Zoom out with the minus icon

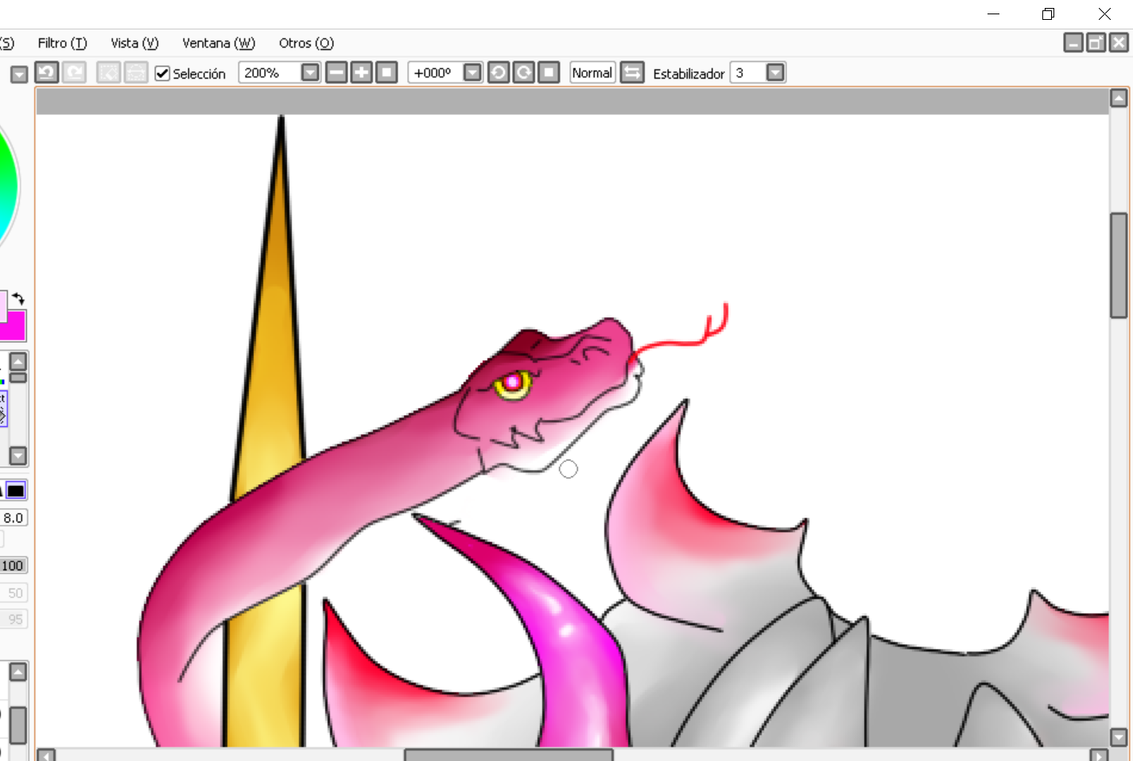tap(336, 72)
